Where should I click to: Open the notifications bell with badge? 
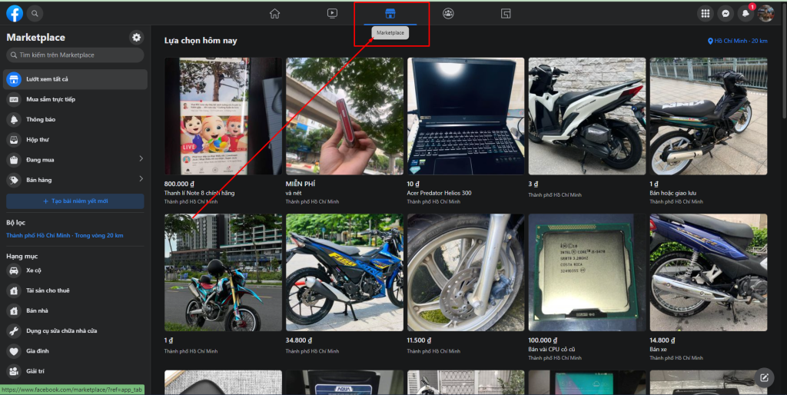[745, 13]
